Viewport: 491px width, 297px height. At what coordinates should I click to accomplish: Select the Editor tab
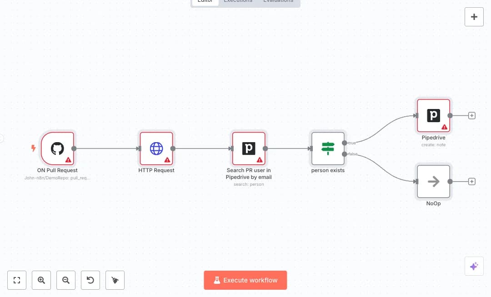(205, 1)
